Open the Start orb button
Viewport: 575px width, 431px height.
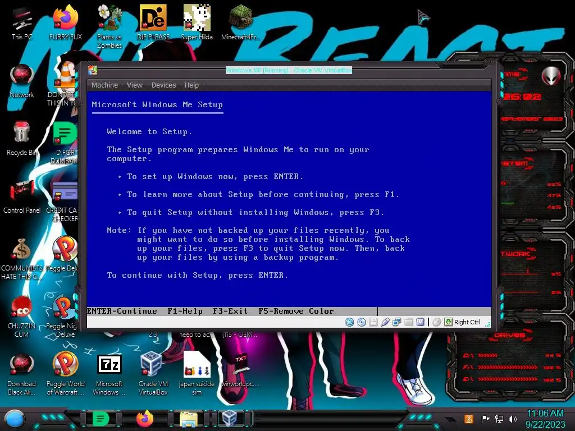(15, 419)
